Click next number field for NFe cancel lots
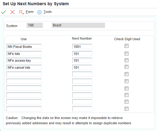This screenshot has height=131, width=157. pyautogui.click(x=82, y=67)
